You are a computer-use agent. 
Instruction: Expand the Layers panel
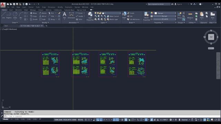(x=104, y=23)
